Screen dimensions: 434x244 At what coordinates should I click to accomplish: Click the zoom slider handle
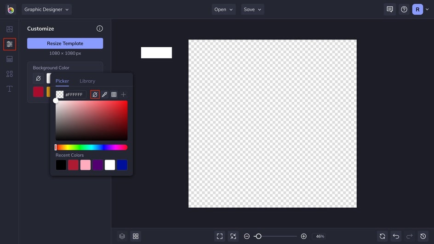tap(258, 236)
